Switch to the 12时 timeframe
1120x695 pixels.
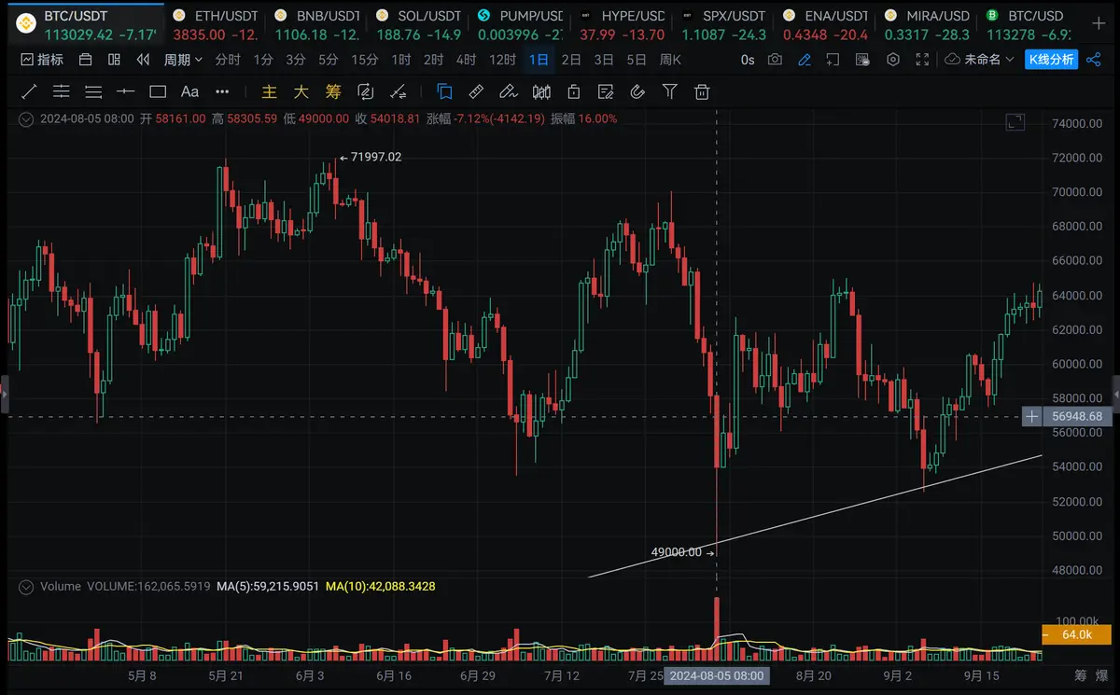[502, 60]
